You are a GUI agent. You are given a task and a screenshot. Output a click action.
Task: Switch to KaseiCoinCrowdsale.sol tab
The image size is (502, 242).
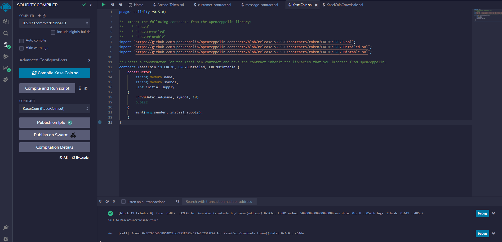(x=343, y=5)
